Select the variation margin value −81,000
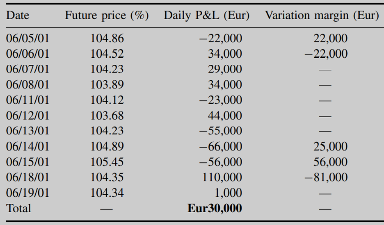The width and height of the screenshot is (384, 225). coord(326,177)
